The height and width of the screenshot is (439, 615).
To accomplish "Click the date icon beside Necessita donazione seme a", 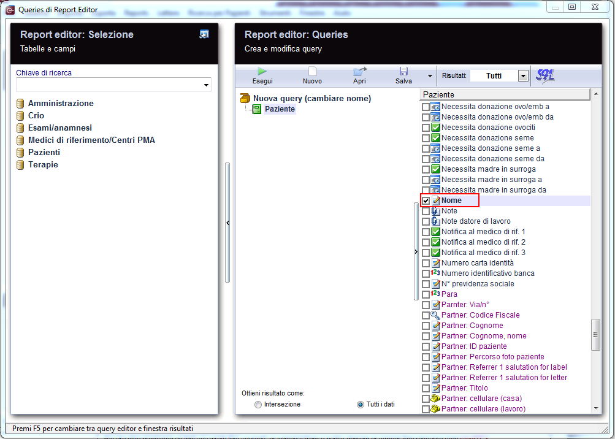I will point(435,148).
